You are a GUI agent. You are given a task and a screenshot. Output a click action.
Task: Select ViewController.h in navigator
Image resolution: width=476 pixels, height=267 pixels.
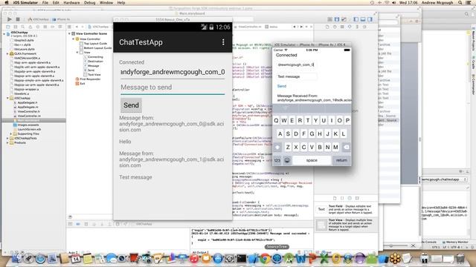pos(29,111)
